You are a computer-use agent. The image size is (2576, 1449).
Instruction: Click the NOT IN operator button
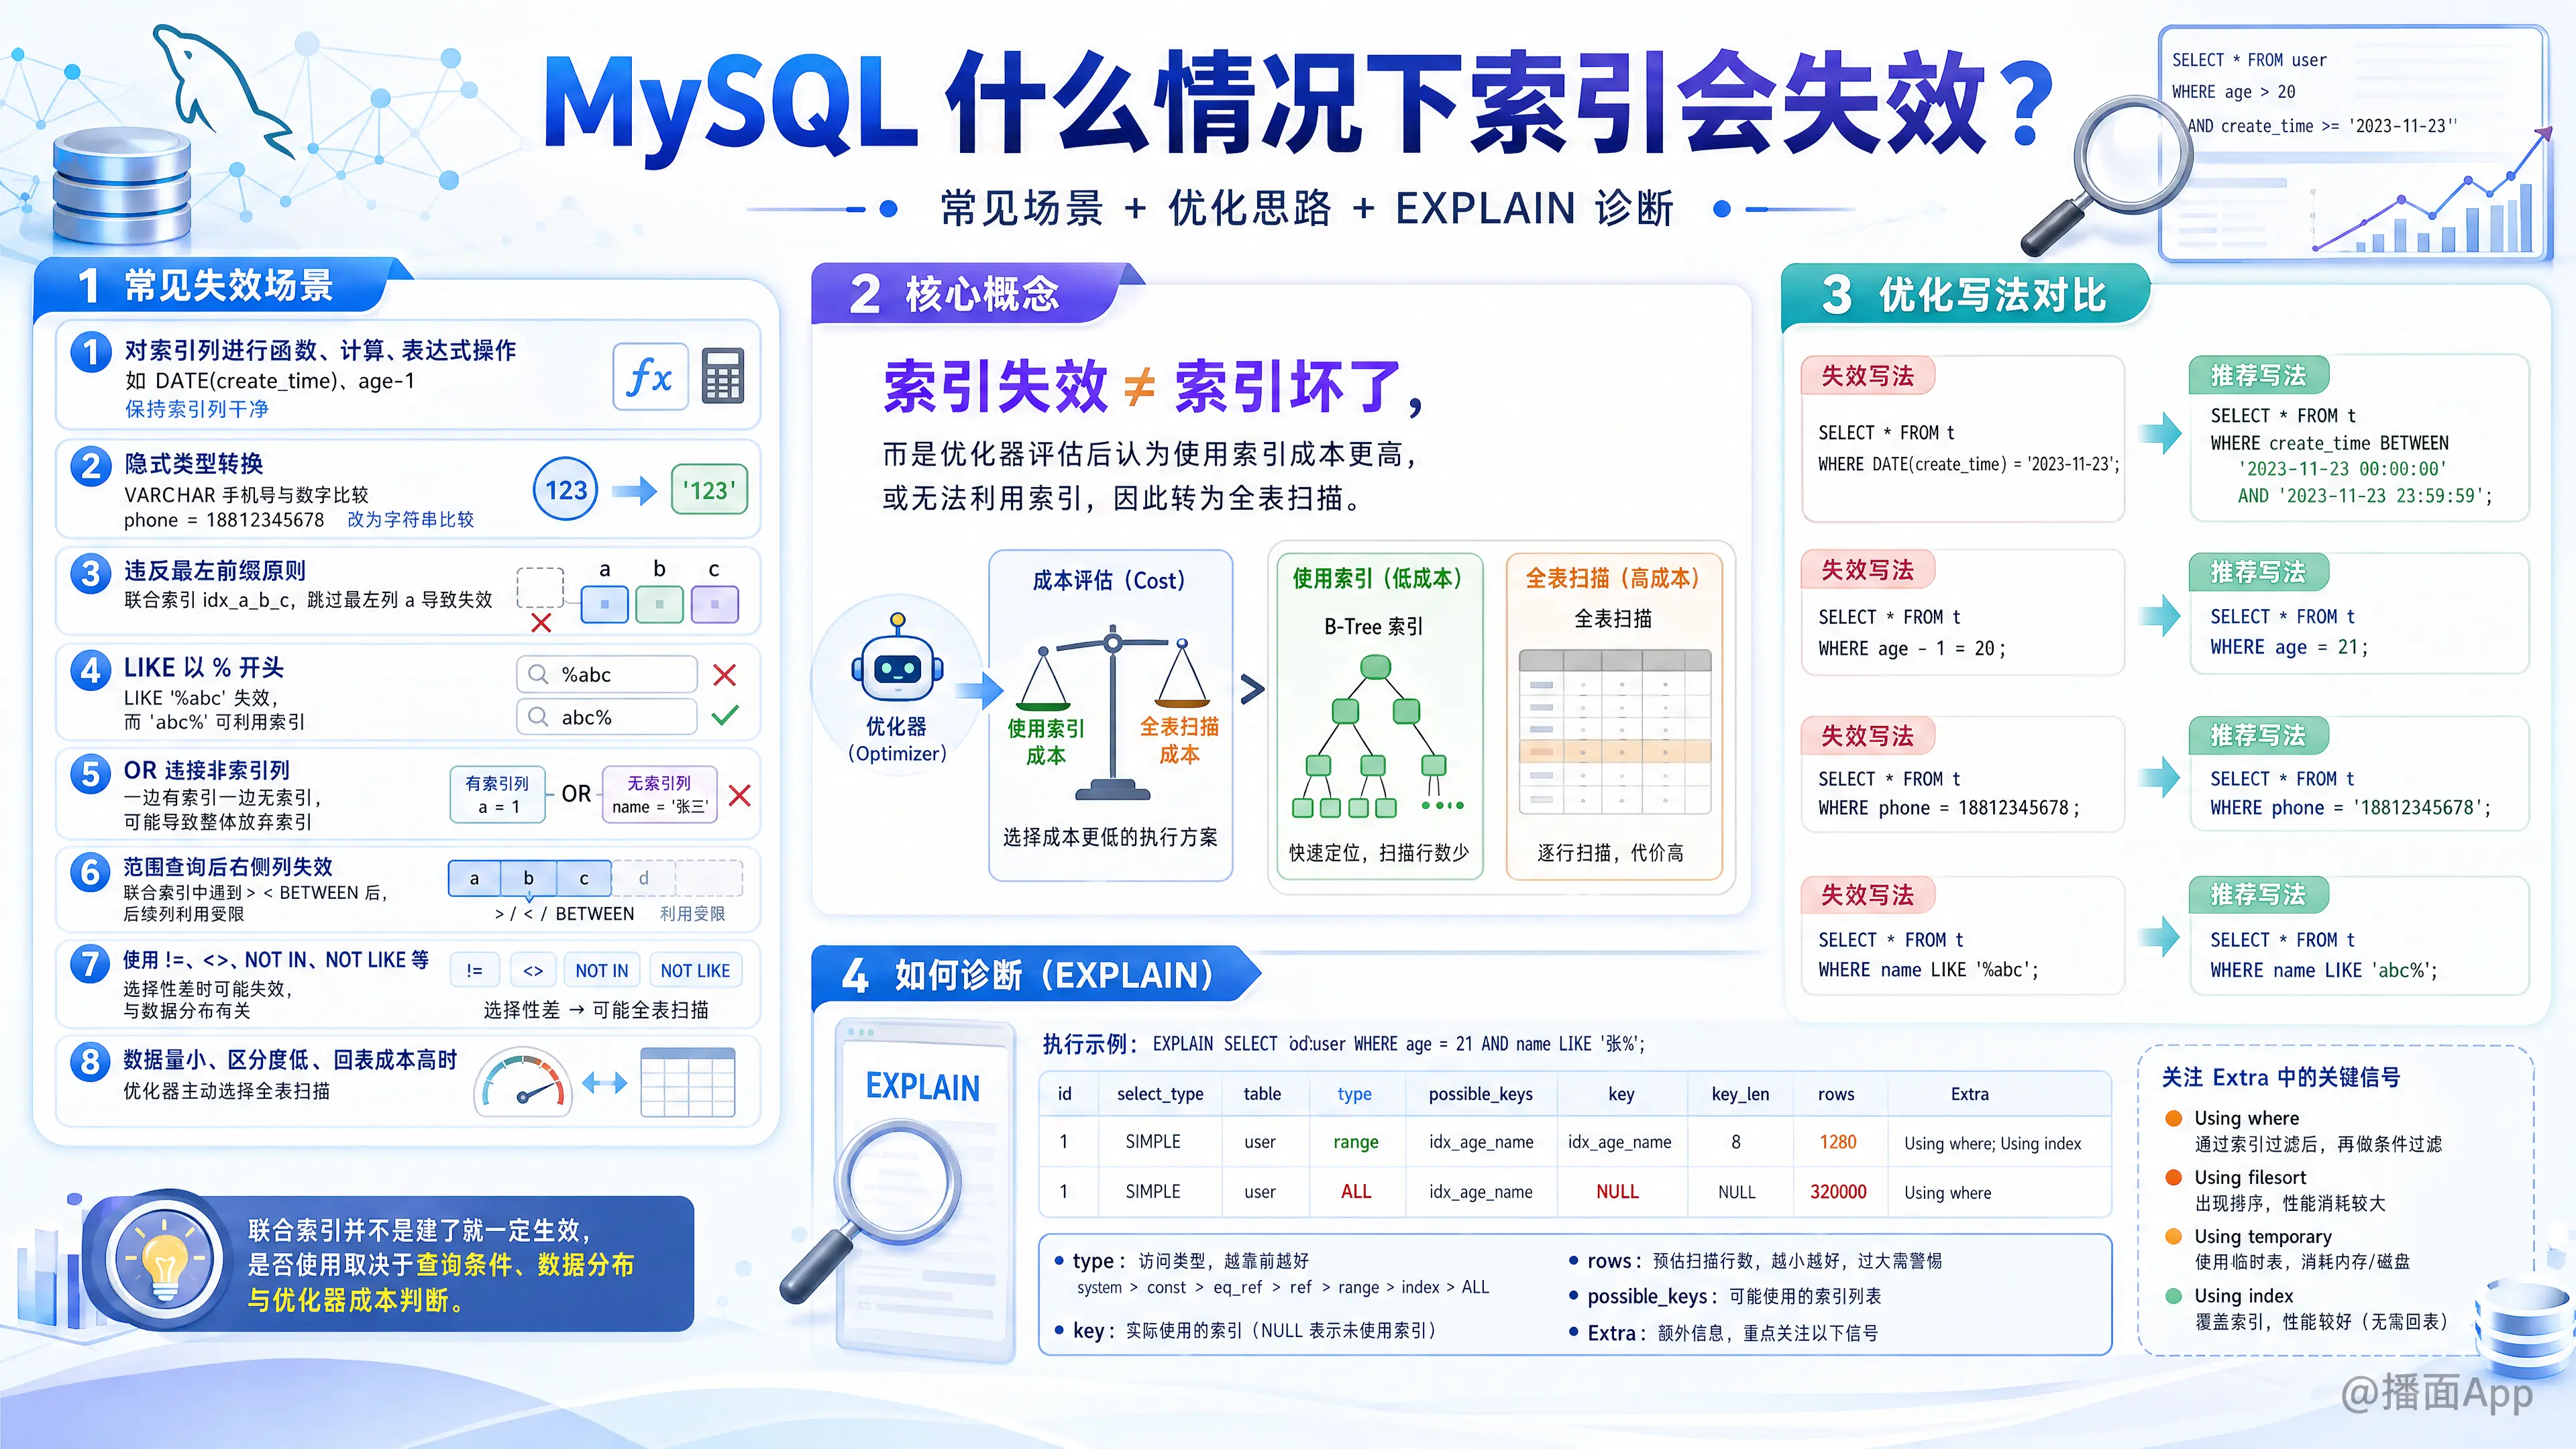coord(602,971)
